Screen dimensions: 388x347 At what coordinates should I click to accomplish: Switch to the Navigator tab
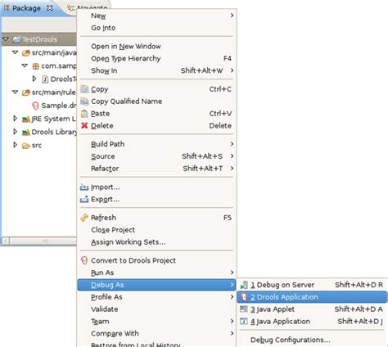click(x=88, y=7)
